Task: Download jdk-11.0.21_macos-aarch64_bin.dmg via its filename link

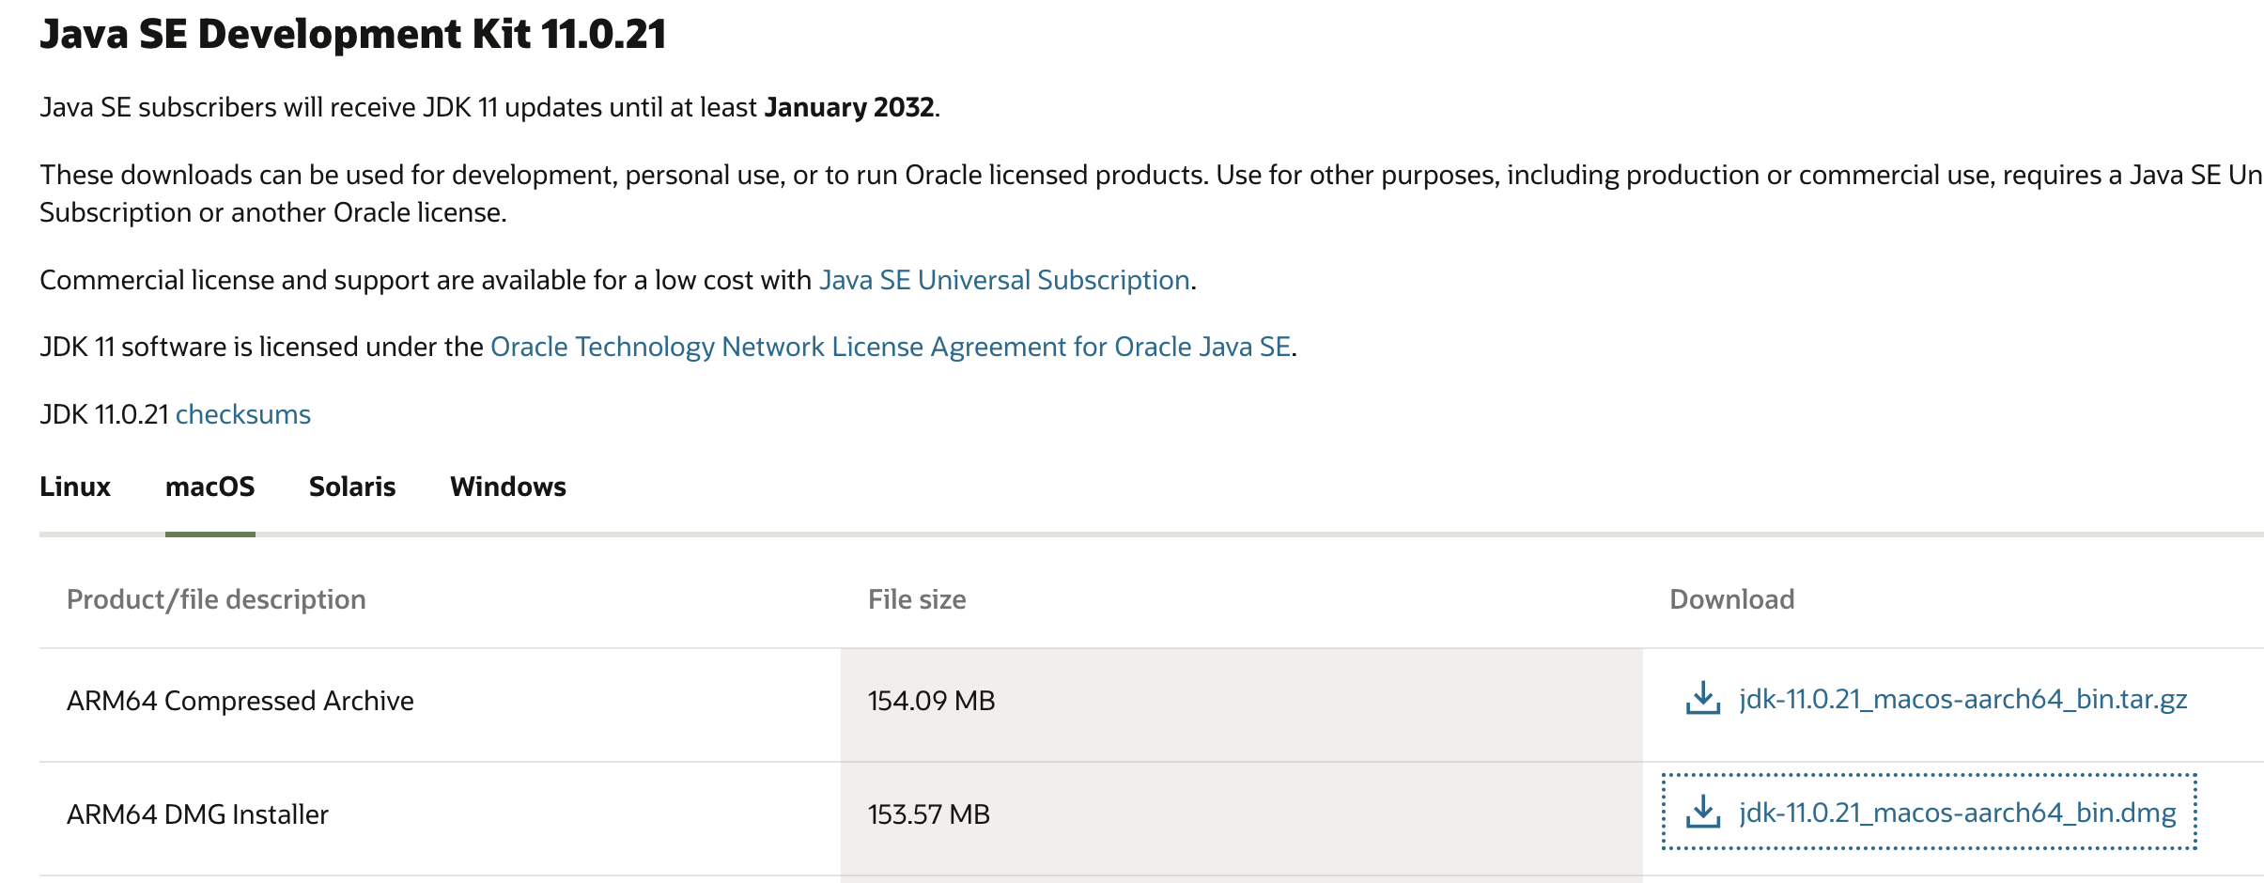Action: [1957, 813]
